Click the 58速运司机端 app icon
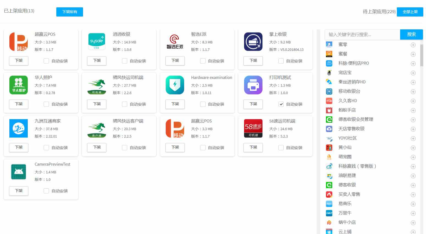 (253, 128)
